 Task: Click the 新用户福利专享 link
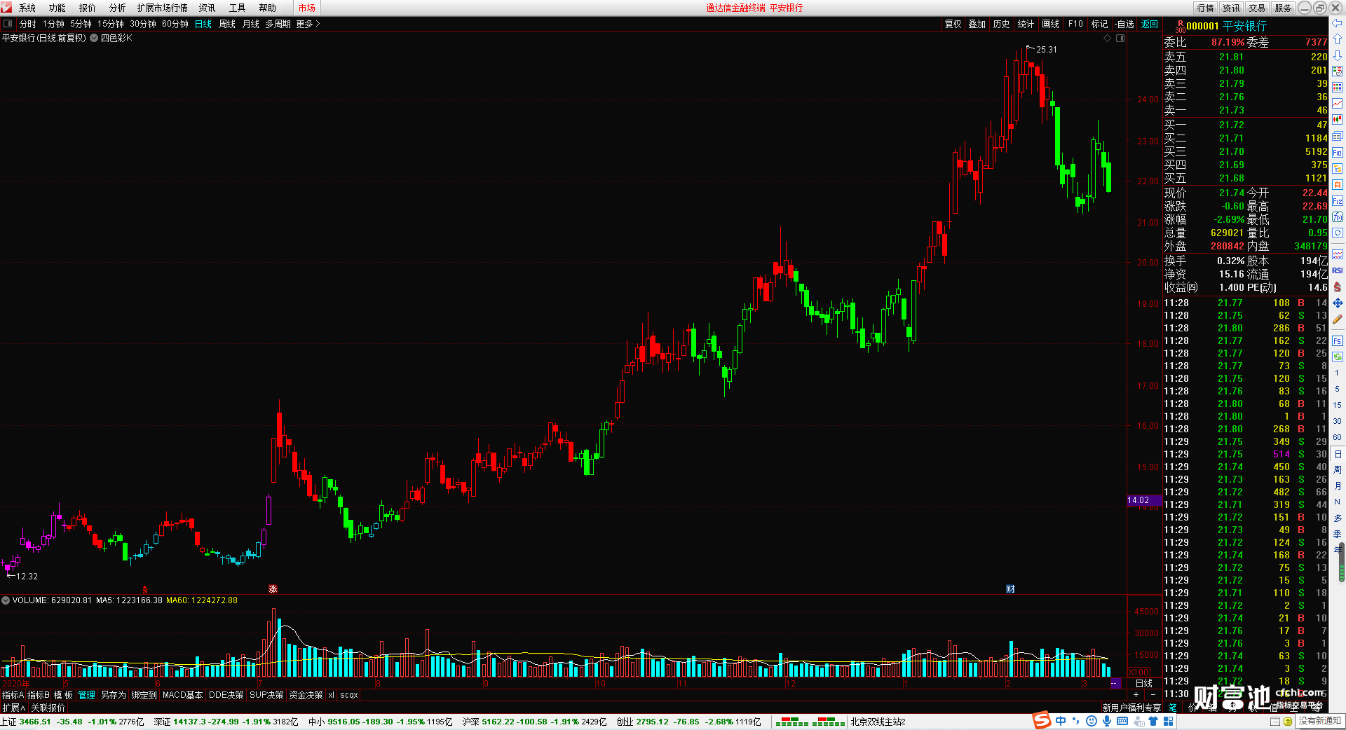(1131, 708)
